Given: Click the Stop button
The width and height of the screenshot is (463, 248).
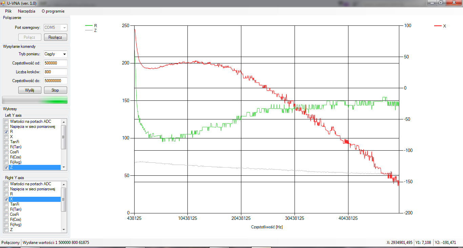Looking at the screenshot, I should (x=55, y=90).
